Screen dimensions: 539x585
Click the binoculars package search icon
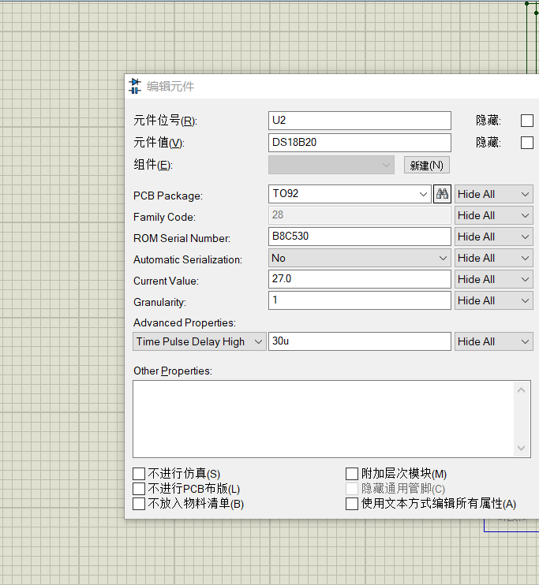click(442, 194)
